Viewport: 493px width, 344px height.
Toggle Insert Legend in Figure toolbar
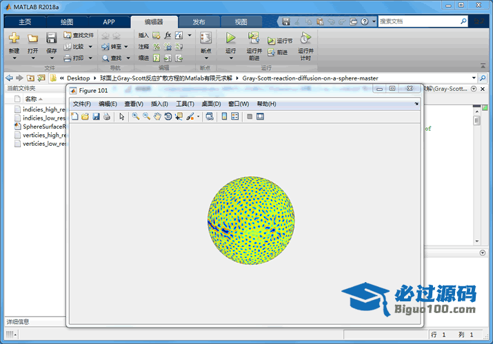coord(234,117)
